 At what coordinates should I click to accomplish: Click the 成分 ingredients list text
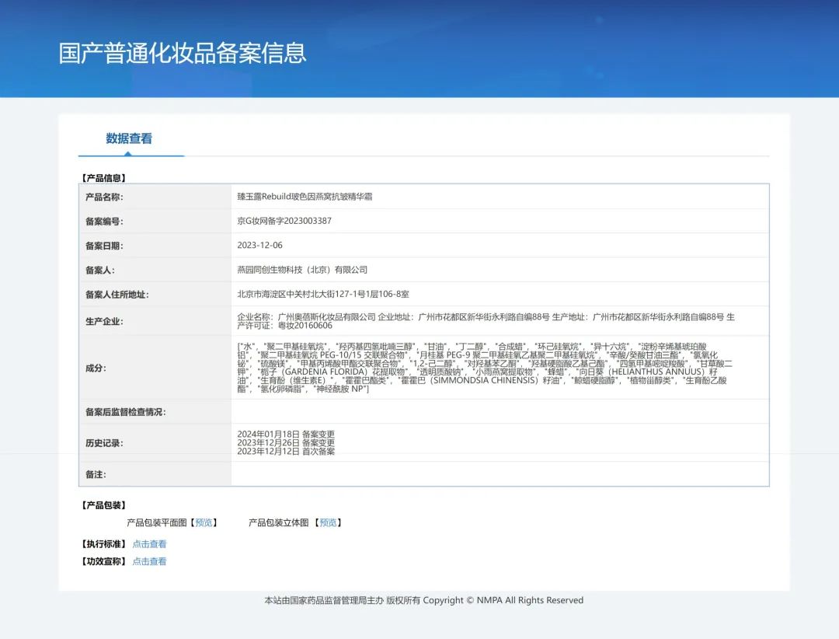coord(485,368)
